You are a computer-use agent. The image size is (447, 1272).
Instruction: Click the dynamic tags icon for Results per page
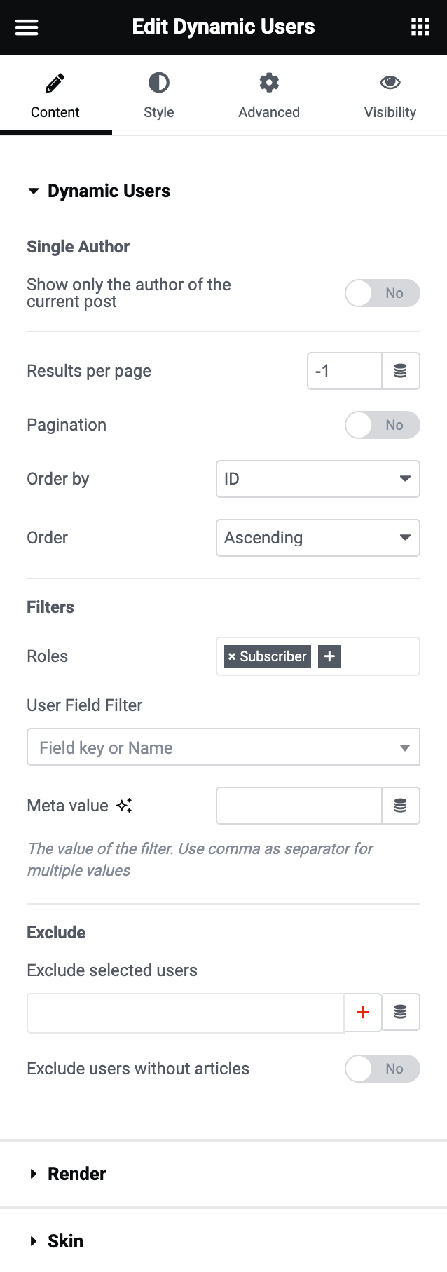click(x=401, y=371)
